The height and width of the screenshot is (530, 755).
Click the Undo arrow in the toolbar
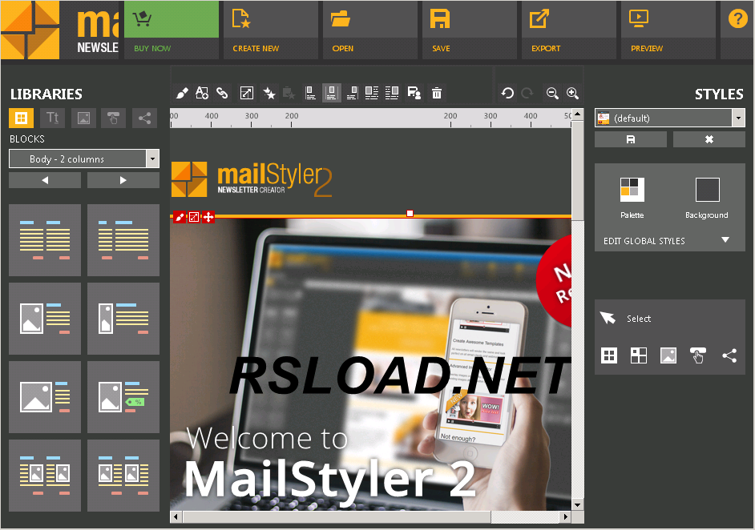point(507,92)
